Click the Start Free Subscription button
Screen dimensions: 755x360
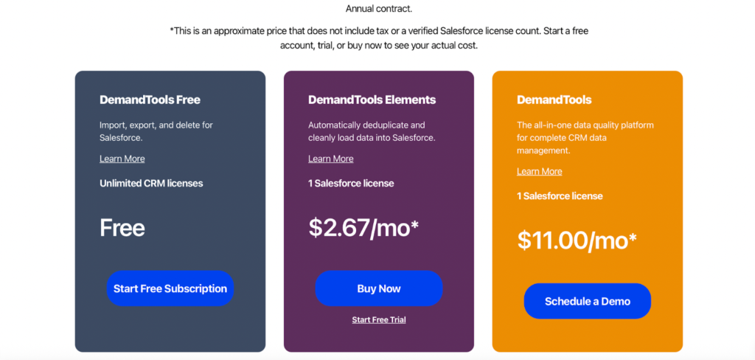tap(170, 288)
